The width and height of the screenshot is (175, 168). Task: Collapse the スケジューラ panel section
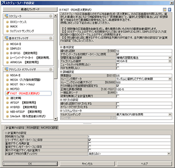51,16
